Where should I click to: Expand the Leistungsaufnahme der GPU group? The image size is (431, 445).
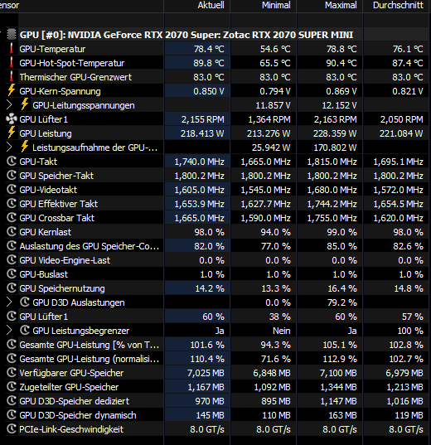(9, 148)
